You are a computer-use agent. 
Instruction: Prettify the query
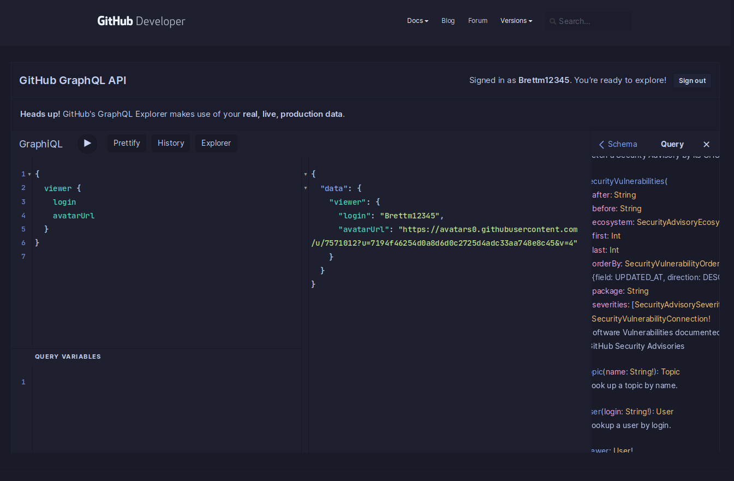pyautogui.click(x=127, y=143)
